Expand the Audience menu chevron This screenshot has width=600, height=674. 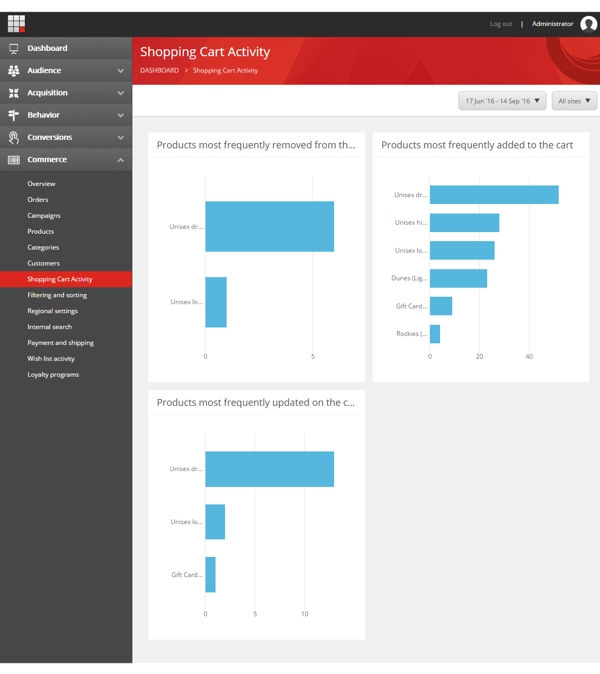pyautogui.click(x=121, y=71)
